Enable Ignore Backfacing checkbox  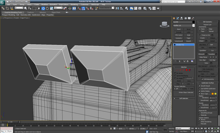tap(175, 76)
